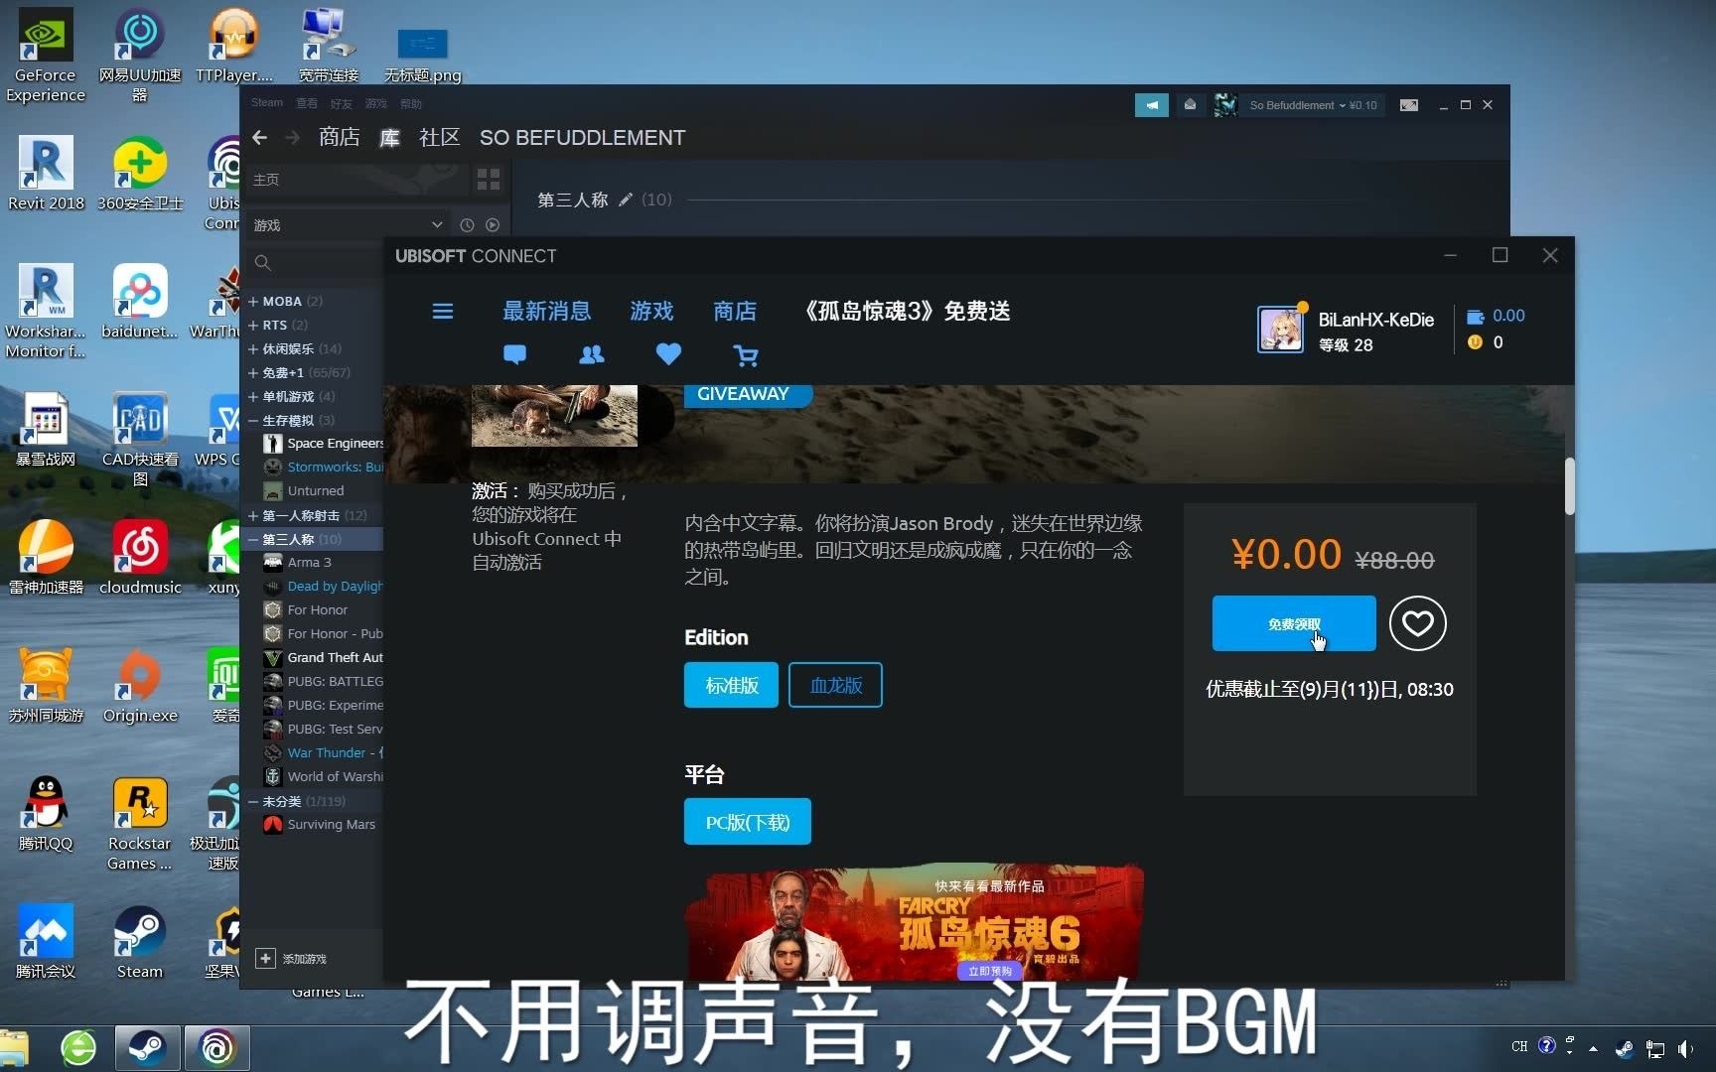Click the volume icon in system tray

pos(1685,1047)
